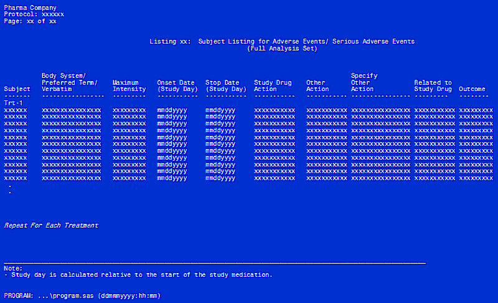Click the Listing xx subject listing title
The height and width of the screenshot is (303, 498).
point(282,42)
